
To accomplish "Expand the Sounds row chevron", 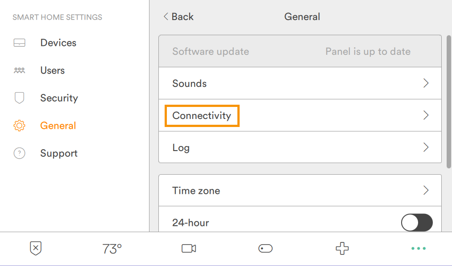I will click(x=426, y=83).
